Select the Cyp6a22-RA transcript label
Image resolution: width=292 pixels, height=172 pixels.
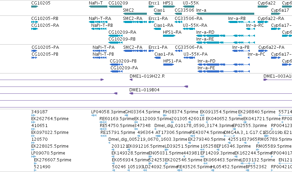[x=271, y=19]
